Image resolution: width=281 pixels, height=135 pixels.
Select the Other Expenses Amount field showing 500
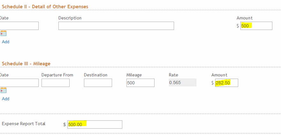pos(256,26)
